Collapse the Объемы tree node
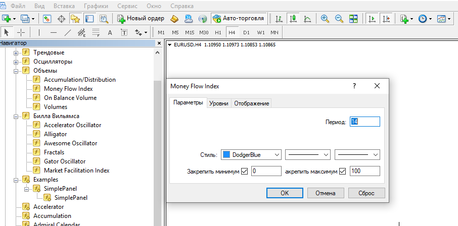The image size is (458, 226). coord(16,71)
